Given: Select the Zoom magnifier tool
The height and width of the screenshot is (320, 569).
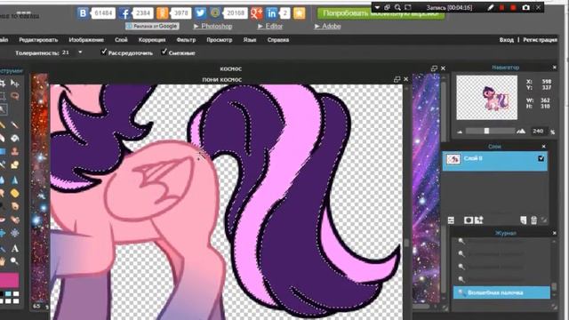Looking at the screenshot, I should tap(14, 260).
